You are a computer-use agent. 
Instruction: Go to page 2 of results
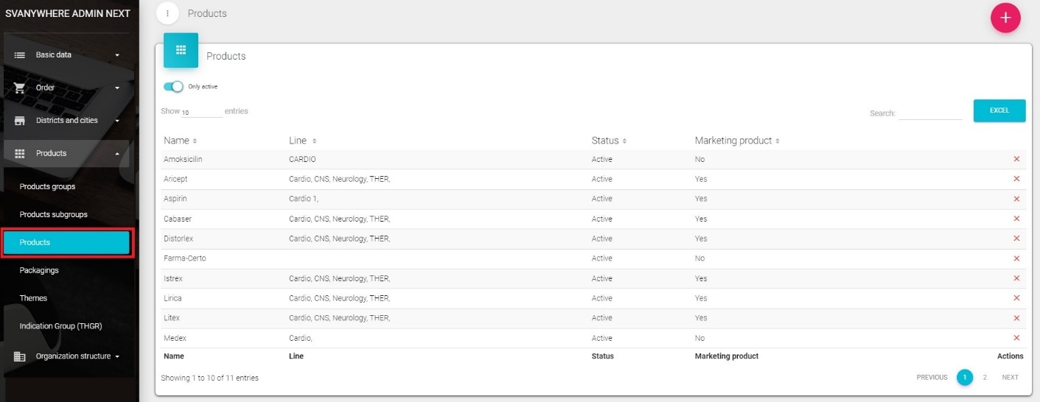coord(985,378)
